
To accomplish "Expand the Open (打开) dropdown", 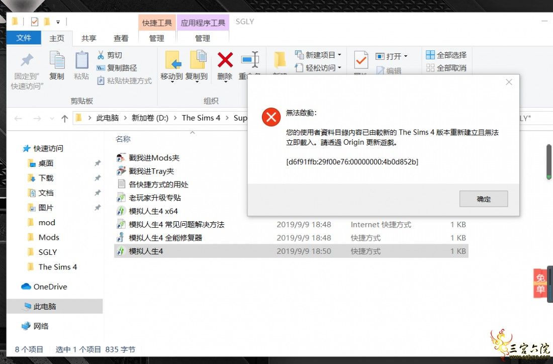I will [406, 56].
